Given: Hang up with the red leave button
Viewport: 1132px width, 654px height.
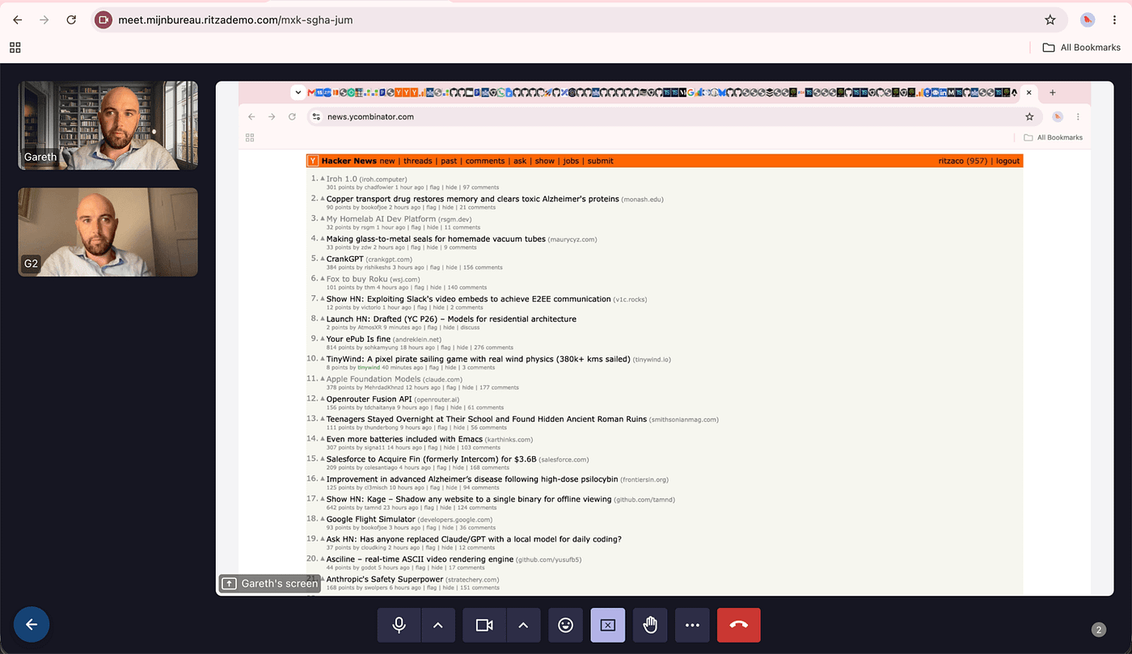Looking at the screenshot, I should pos(739,625).
